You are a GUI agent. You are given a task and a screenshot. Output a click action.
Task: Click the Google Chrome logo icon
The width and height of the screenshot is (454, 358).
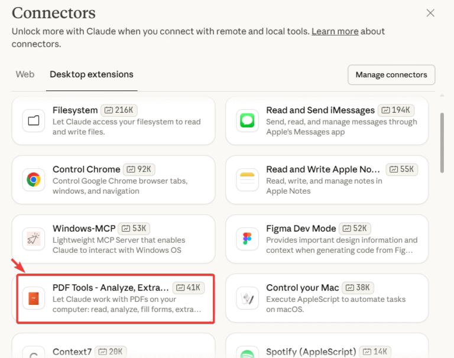(x=33, y=180)
